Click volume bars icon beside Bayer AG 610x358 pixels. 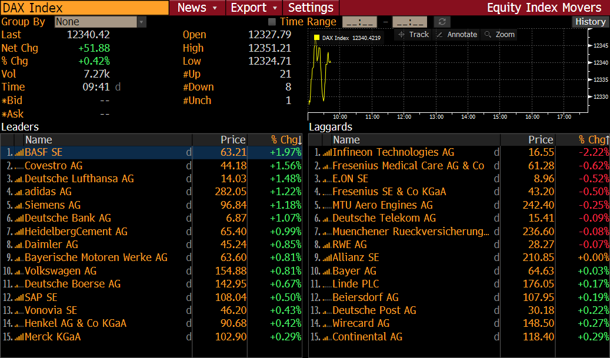pyautogui.click(x=327, y=272)
